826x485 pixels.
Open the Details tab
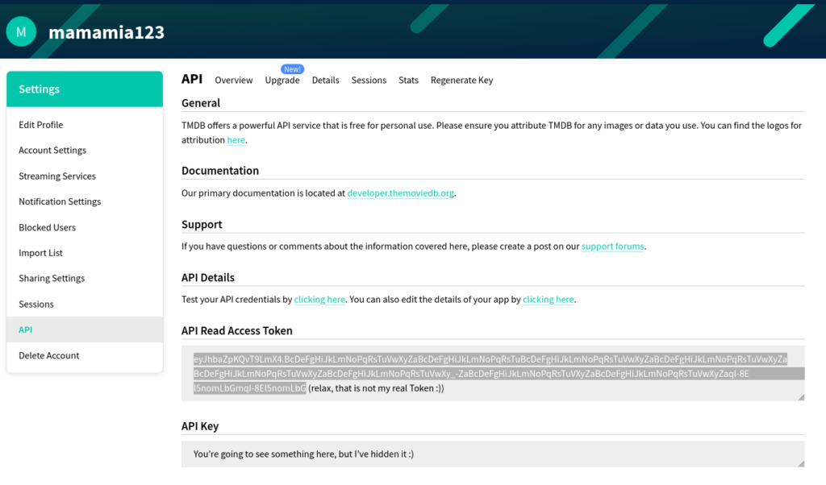tap(326, 80)
